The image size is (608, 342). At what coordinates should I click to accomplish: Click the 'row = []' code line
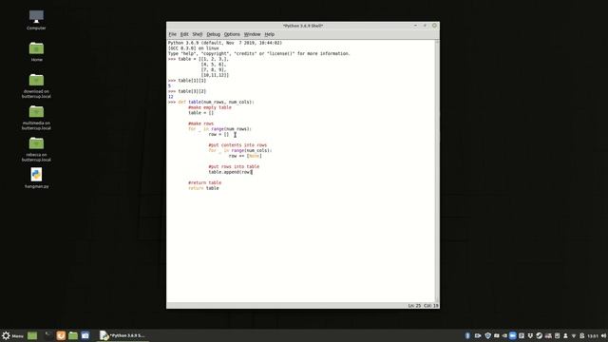(x=218, y=134)
